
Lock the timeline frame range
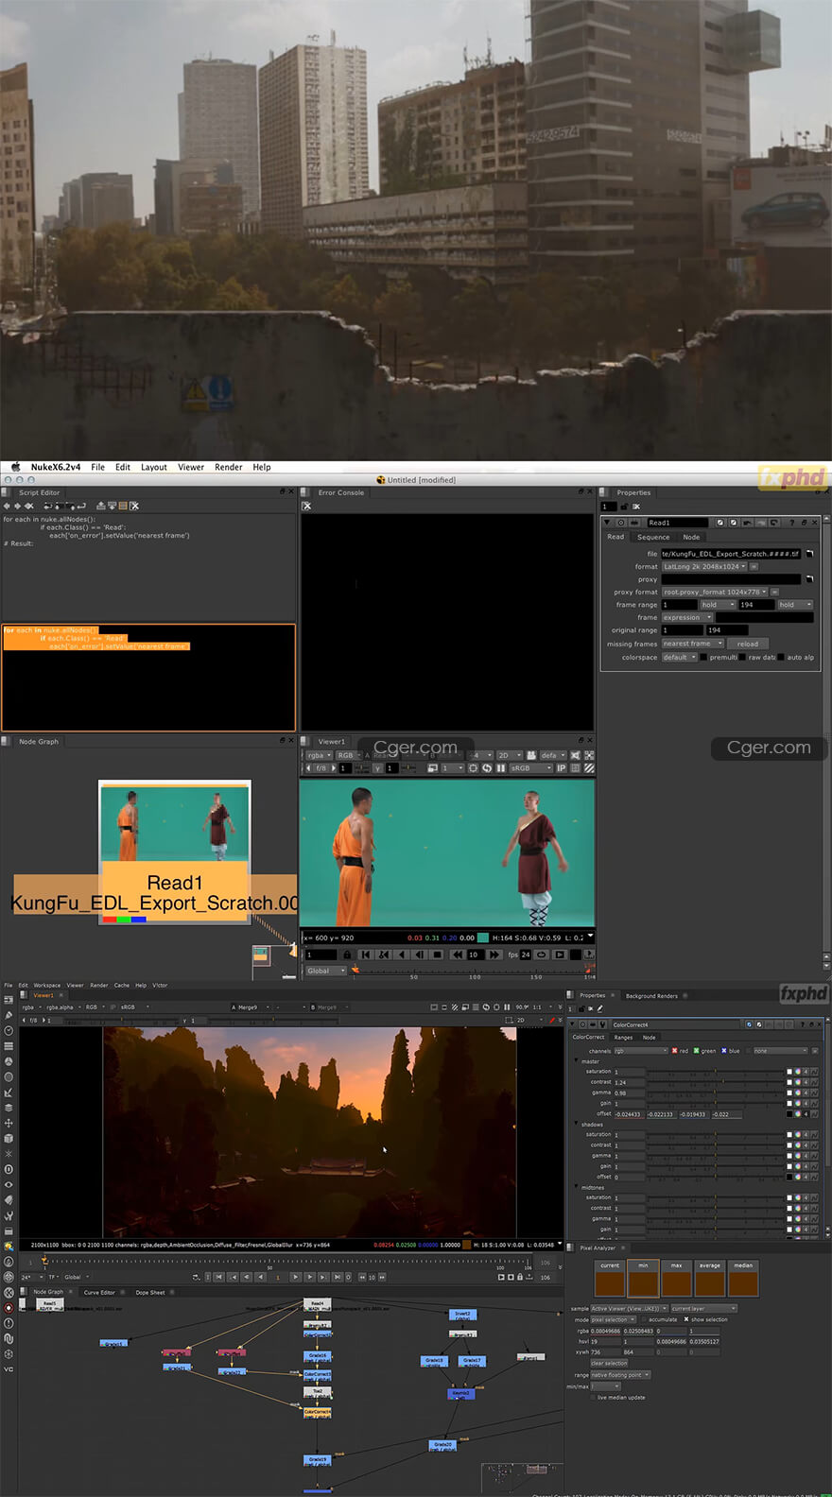[x=347, y=955]
